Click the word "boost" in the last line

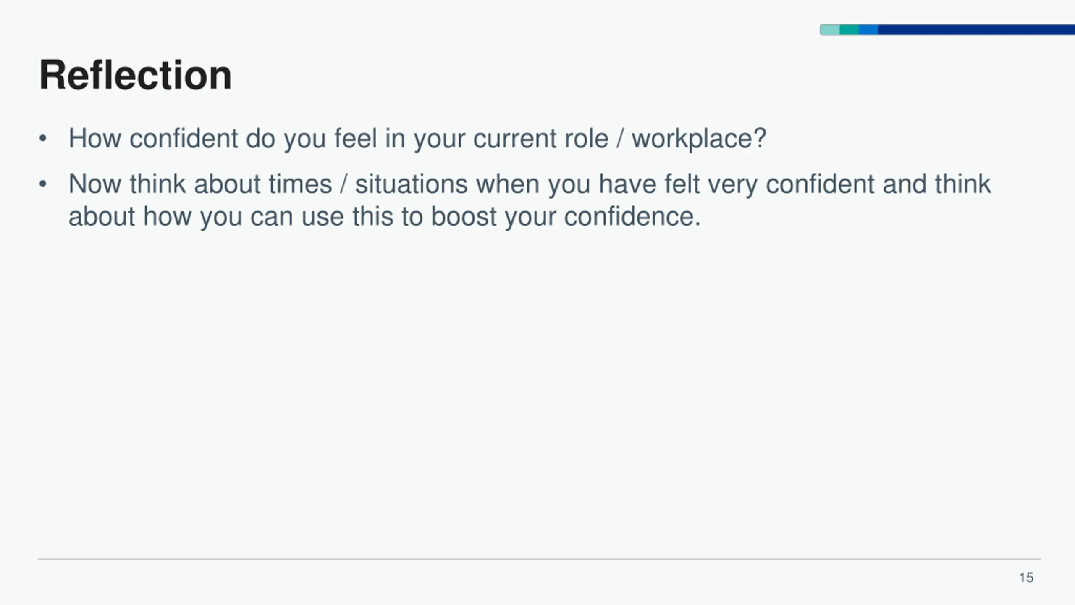(x=464, y=217)
